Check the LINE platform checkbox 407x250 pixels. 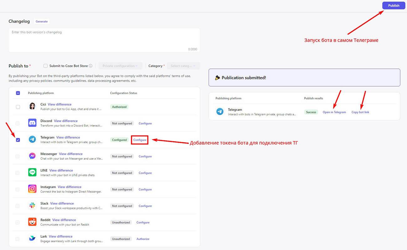(x=18, y=173)
